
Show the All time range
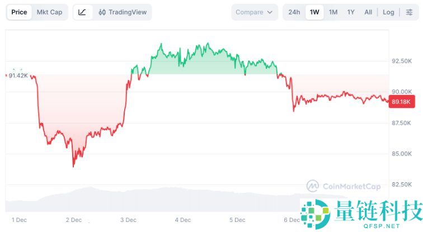[368, 12]
